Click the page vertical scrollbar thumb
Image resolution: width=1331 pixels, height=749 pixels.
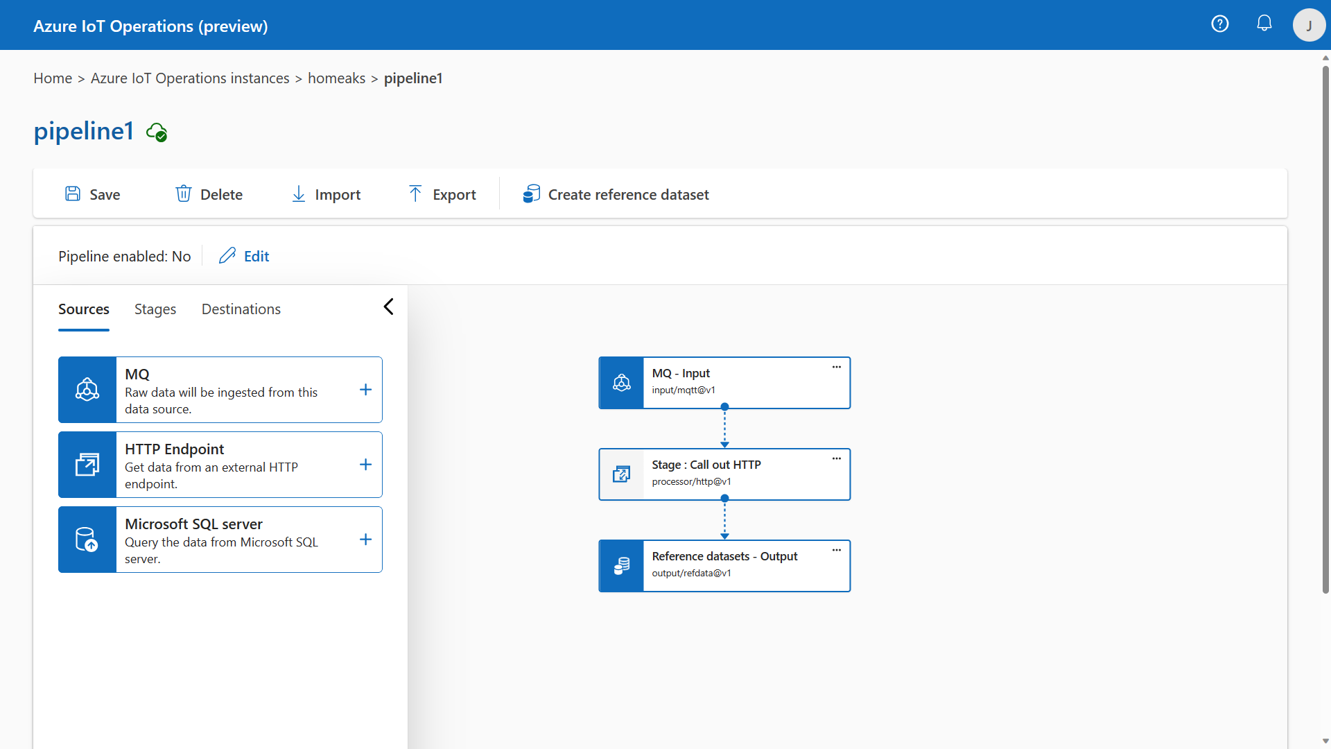pyautogui.click(x=1325, y=329)
